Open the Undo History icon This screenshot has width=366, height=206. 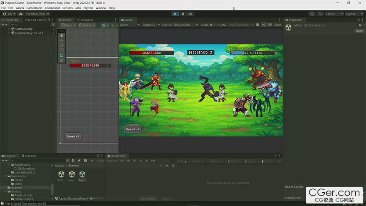tap(312, 14)
